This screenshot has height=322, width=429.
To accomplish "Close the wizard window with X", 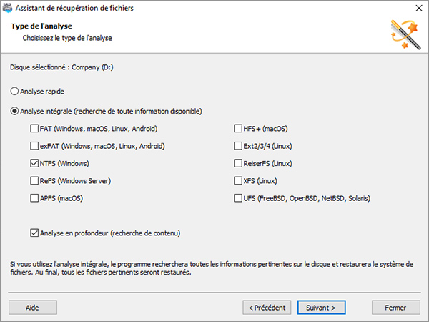I will click(x=419, y=8).
